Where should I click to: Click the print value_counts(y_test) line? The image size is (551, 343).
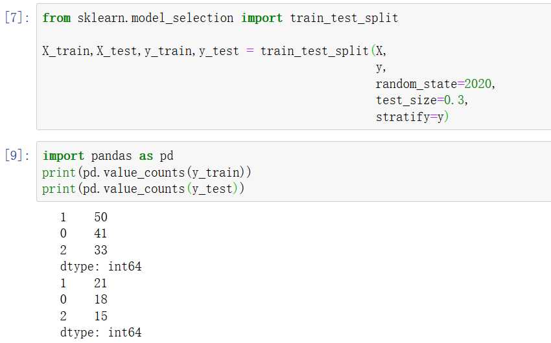point(143,189)
